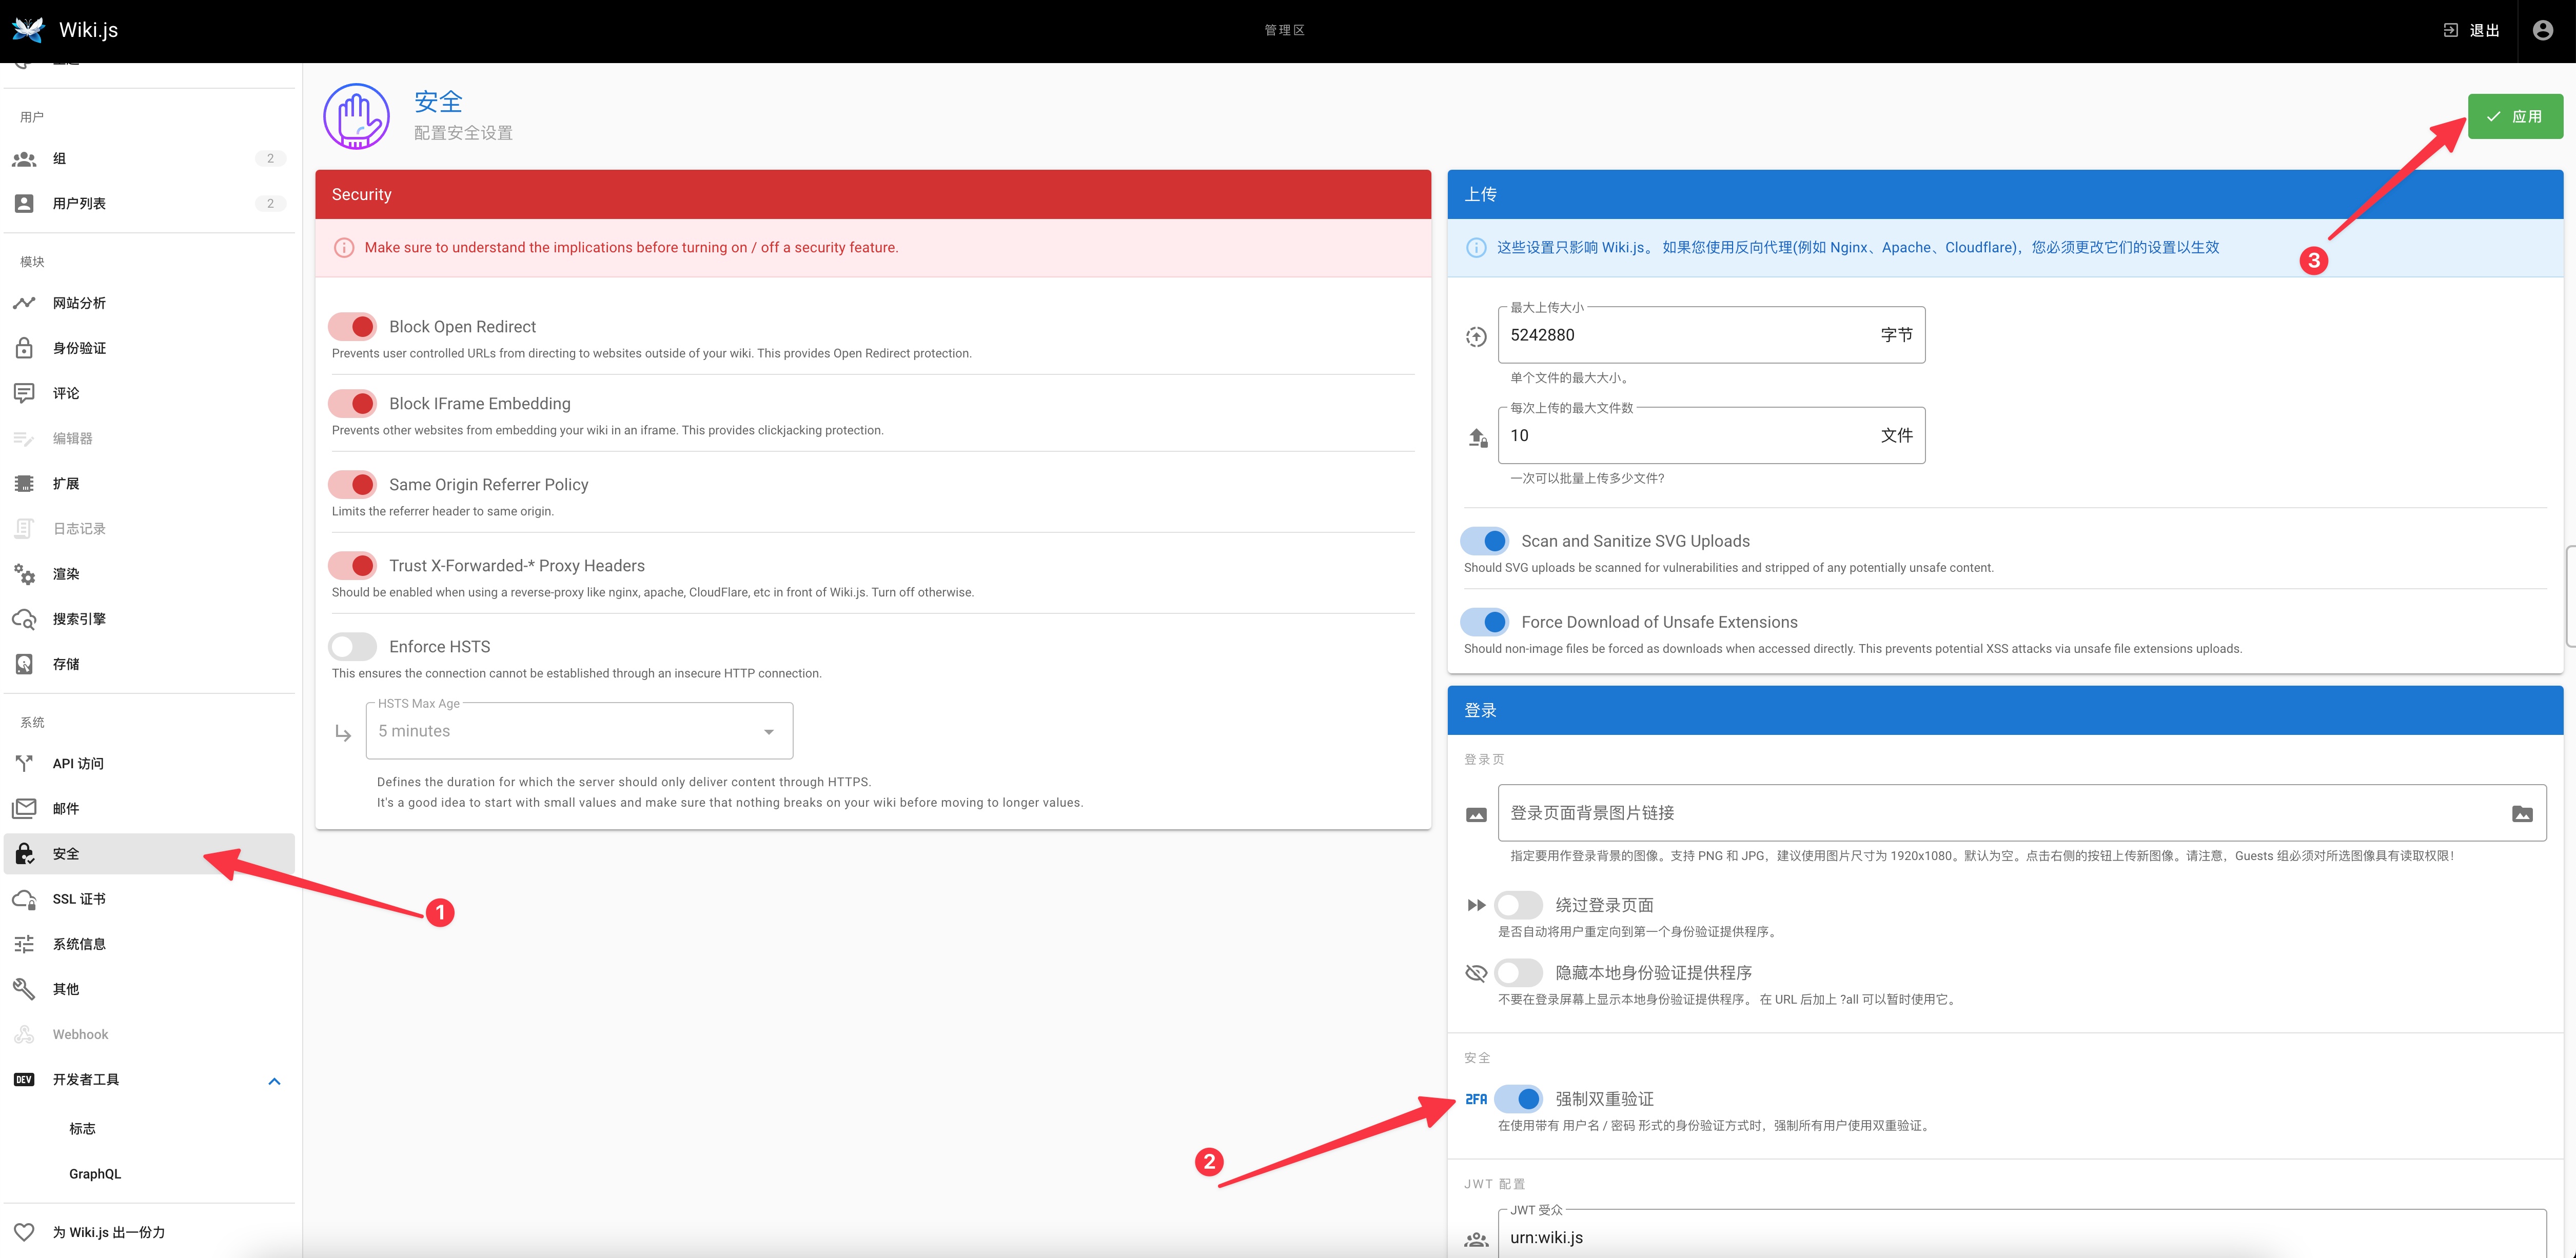Image resolution: width=2576 pixels, height=1258 pixels.
Task: Click the Webhook icon in sidebar
Action: click(x=24, y=1034)
